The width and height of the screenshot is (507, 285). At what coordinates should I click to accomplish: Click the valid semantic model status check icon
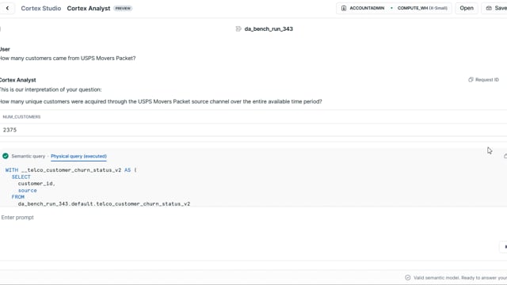[408, 278]
